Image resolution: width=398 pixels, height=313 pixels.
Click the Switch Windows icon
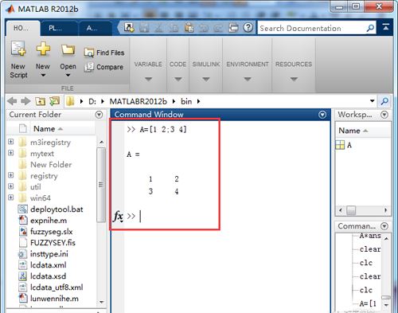click(233, 28)
